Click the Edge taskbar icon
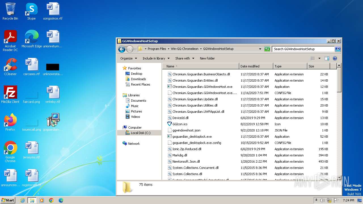The width and height of the screenshot is (363, 204). [61, 200]
